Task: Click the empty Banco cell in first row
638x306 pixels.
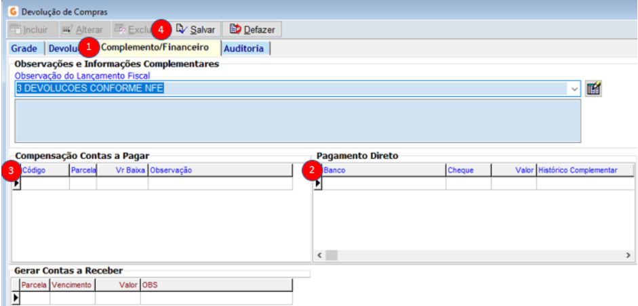Action: (x=384, y=183)
